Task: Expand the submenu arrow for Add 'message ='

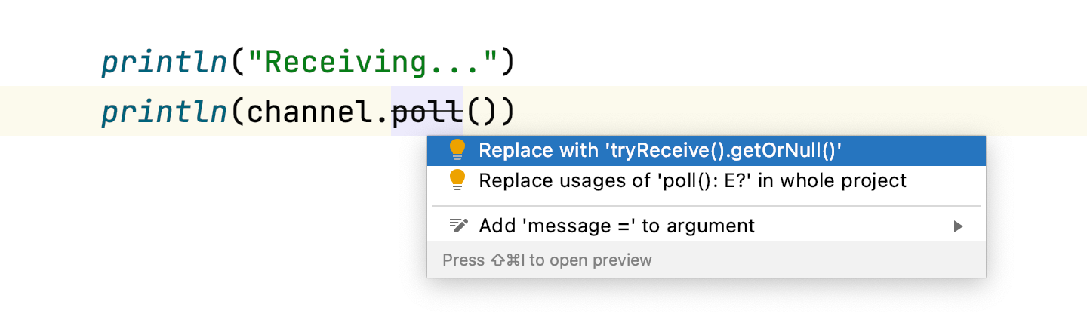Action: (x=958, y=226)
